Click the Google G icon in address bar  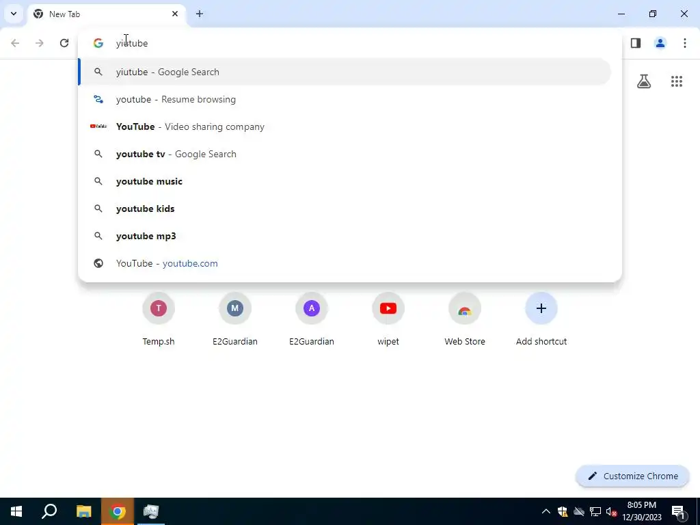click(x=98, y=43)
